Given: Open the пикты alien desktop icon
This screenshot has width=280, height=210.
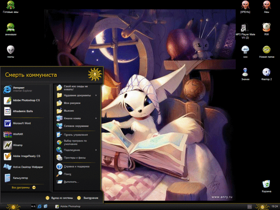Looking at the screenshot, I should coord(10,52).
